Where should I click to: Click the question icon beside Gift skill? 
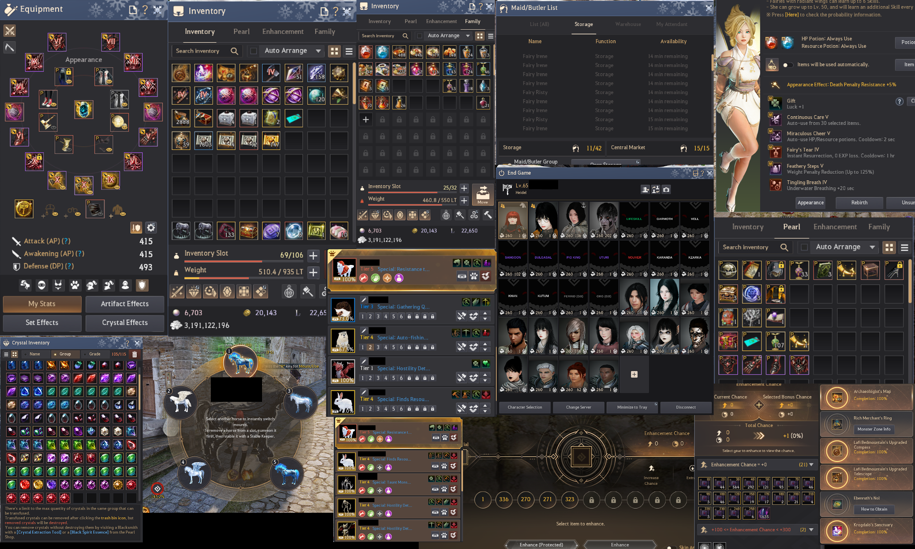tap(900, 101)
